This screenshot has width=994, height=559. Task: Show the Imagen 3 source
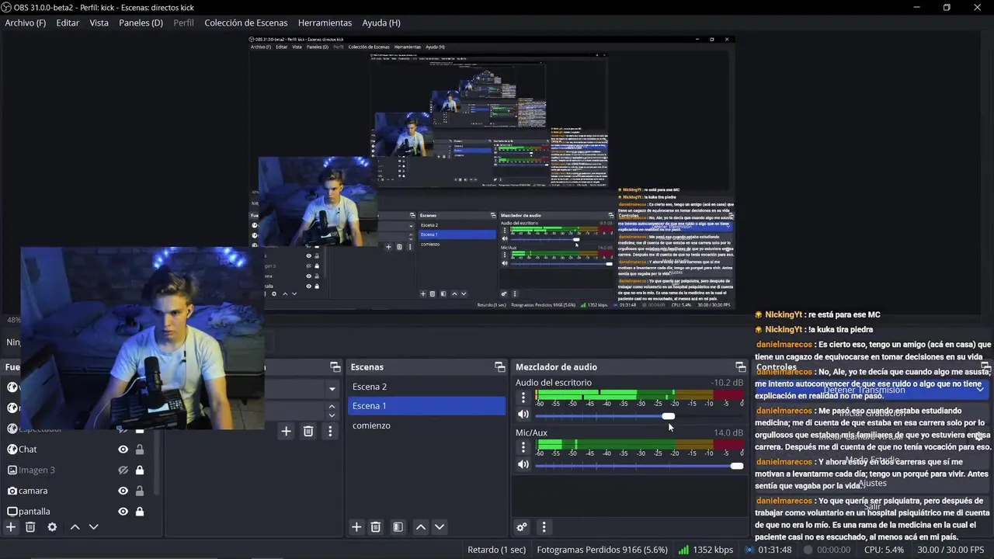(123, 470)
